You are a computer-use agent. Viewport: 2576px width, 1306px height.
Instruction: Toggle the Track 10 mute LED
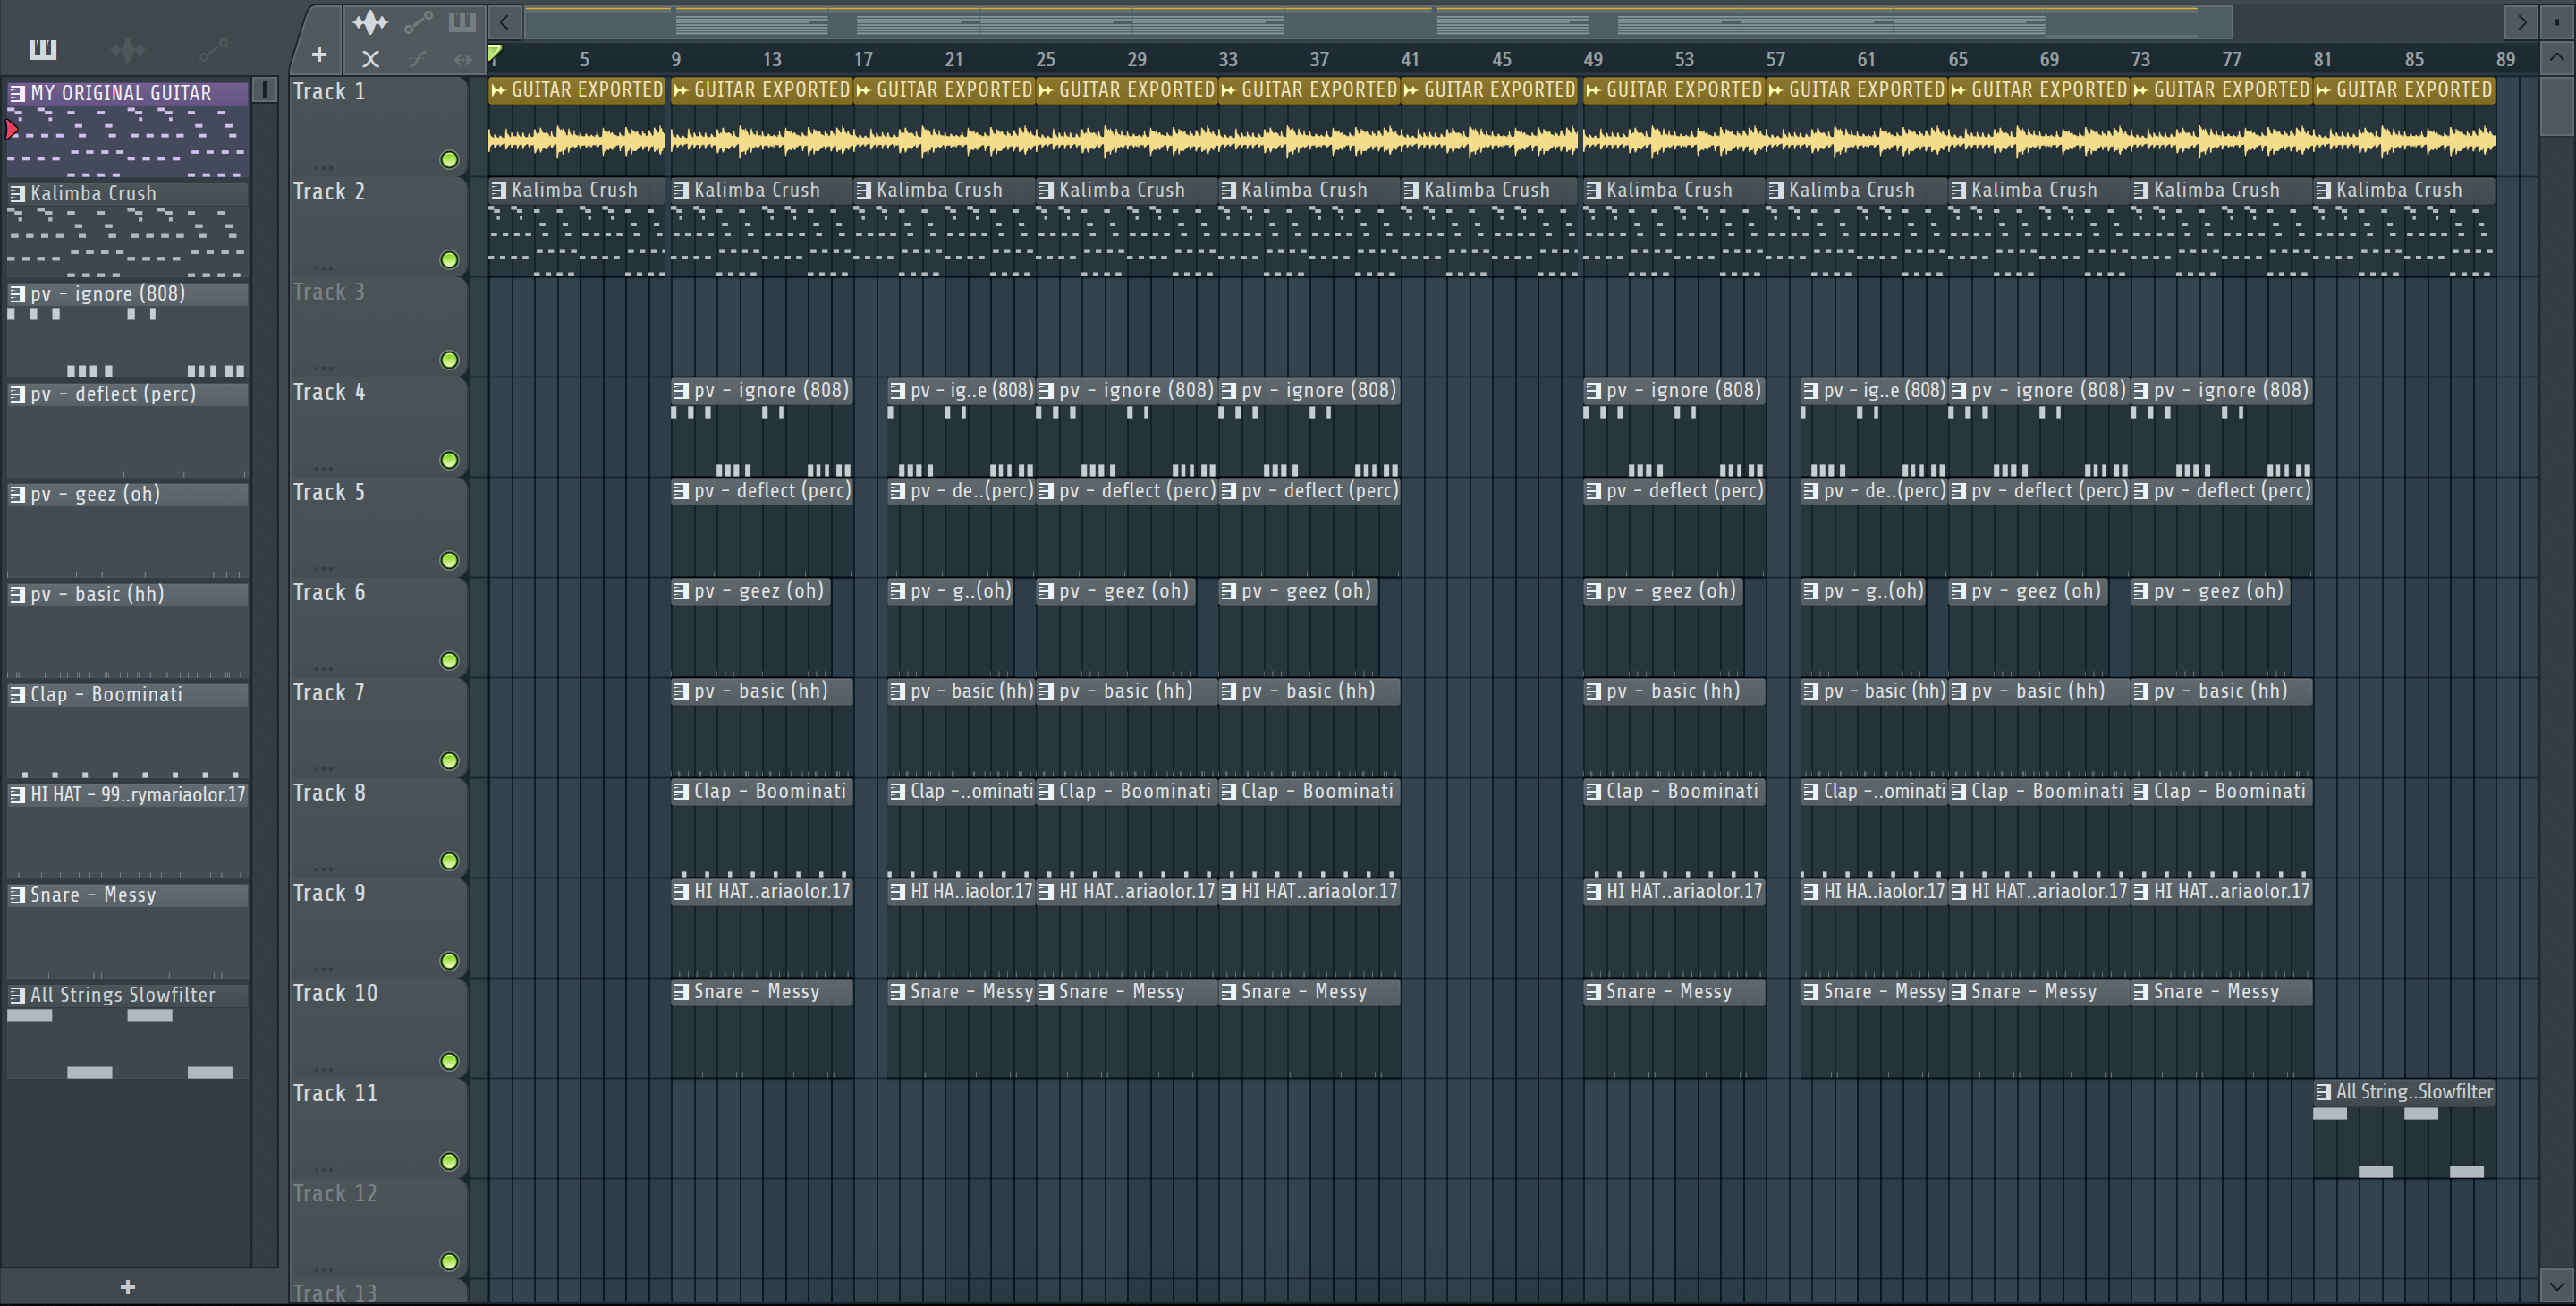point(449,1061)
